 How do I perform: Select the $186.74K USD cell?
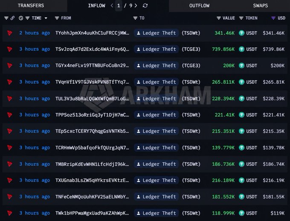pyautogui.click(x=273, y=164)
